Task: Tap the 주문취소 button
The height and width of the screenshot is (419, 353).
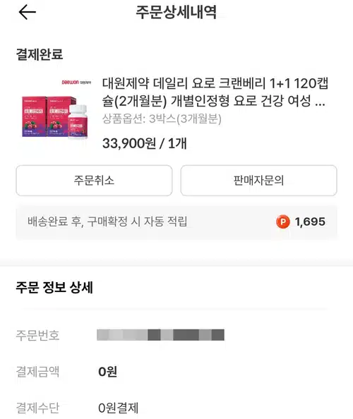Action: point(94,181)
